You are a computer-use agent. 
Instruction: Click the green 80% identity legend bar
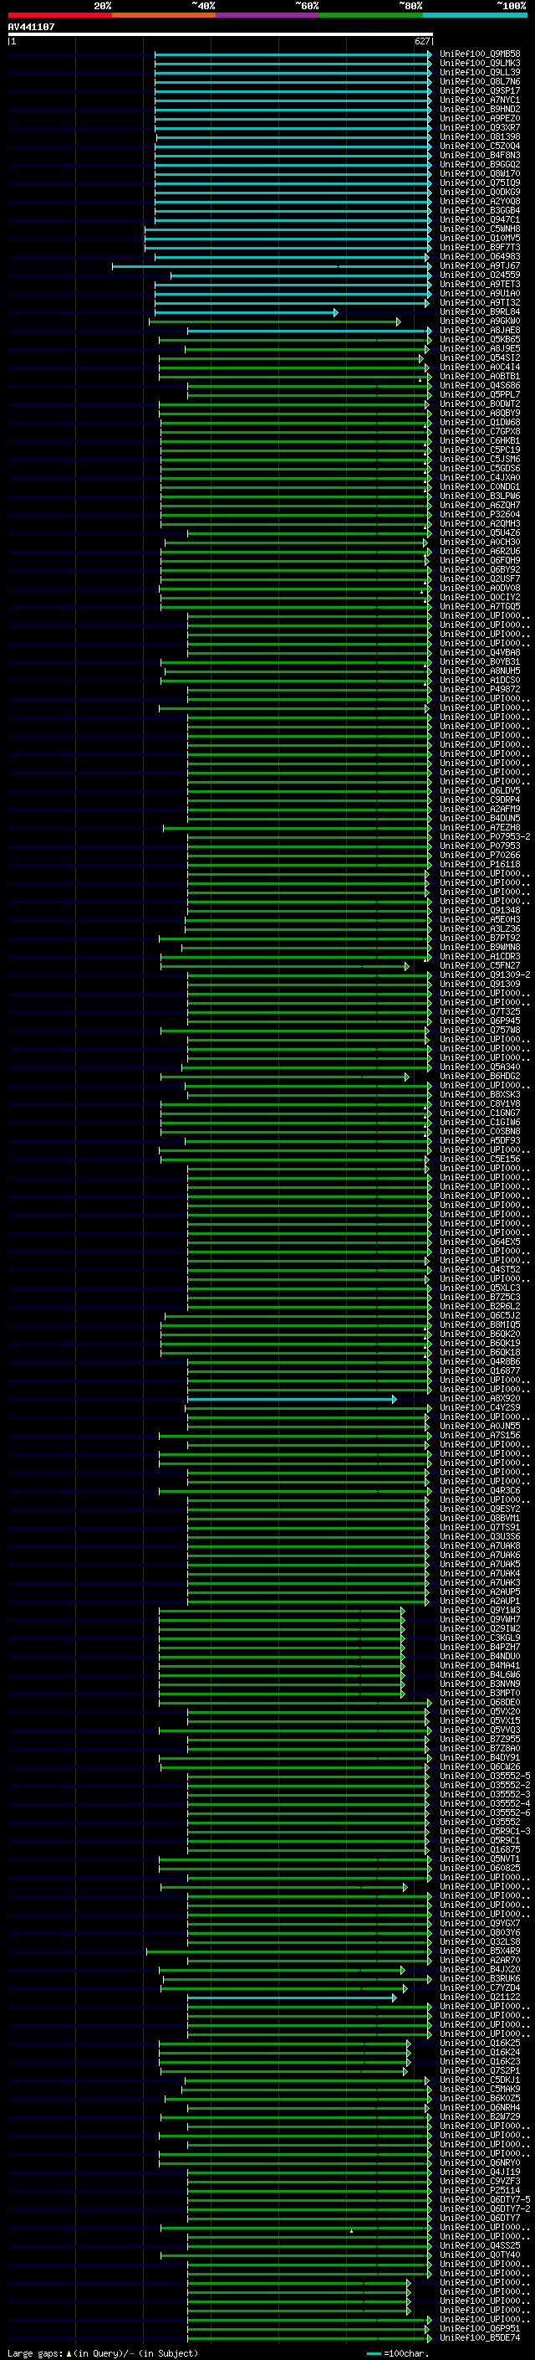pos(371,15)
